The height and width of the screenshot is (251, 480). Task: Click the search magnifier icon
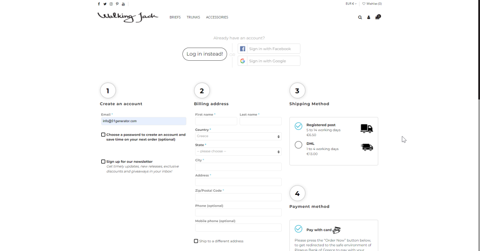click(x=360, y=17)
